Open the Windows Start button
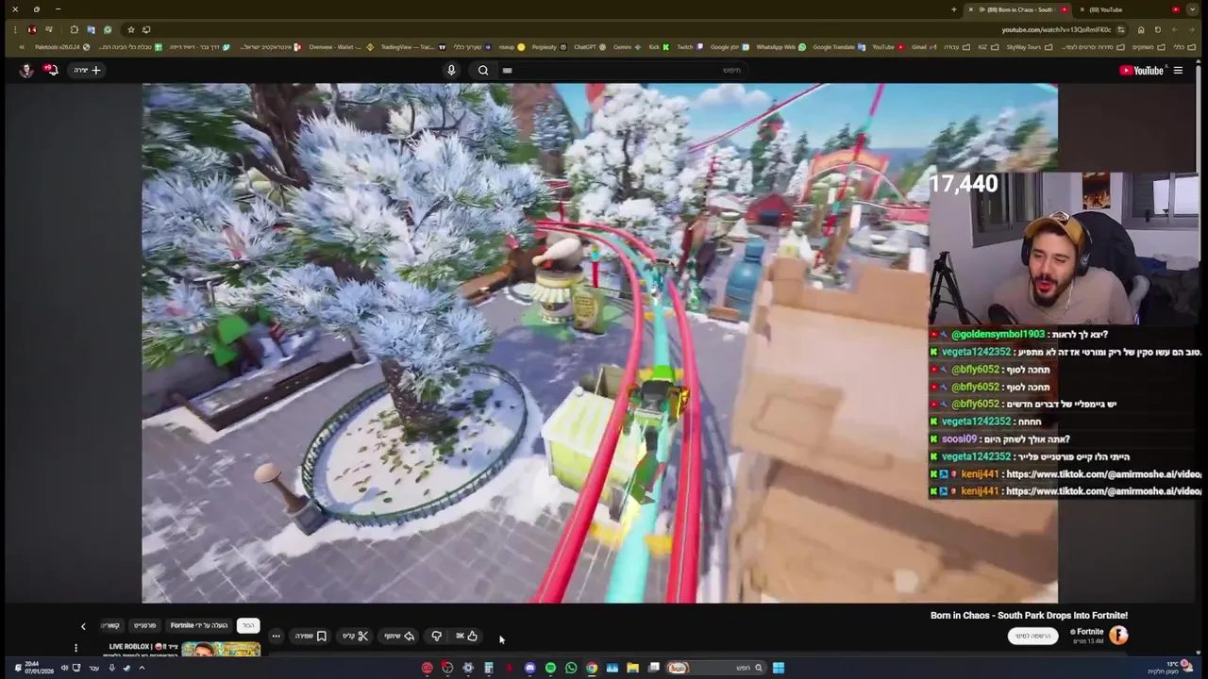The image size is (1208, 679). point(779,668)
